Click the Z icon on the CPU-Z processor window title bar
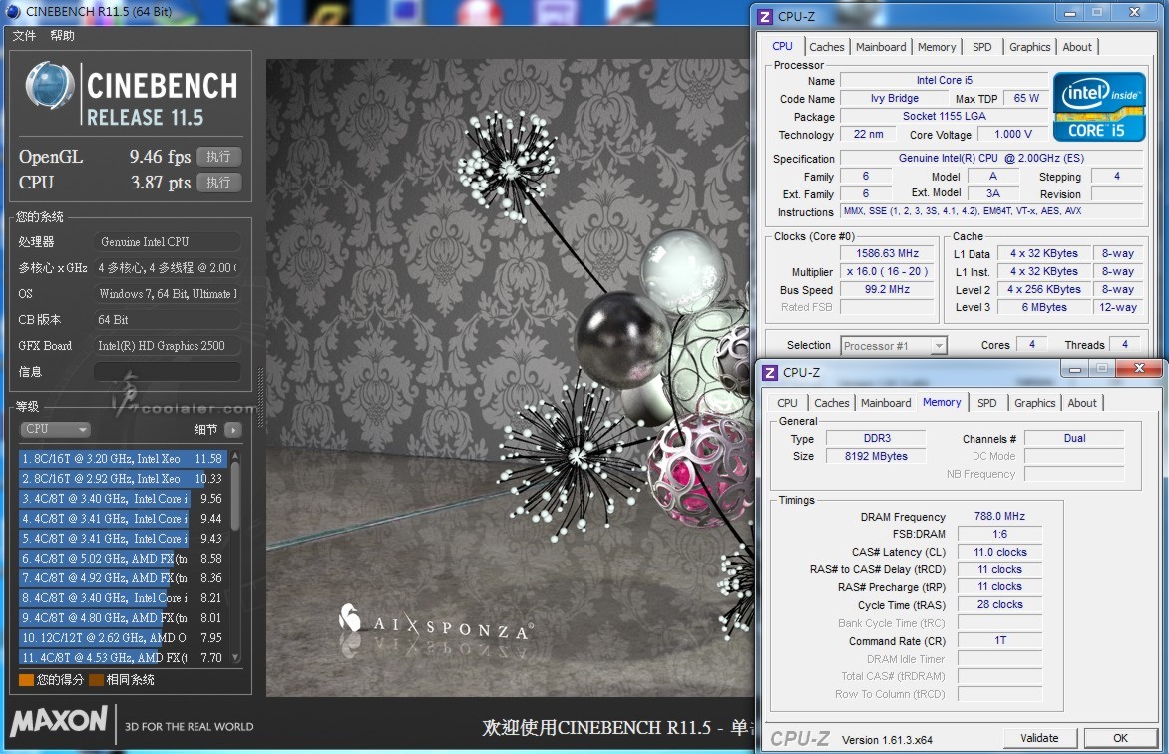Screen dimensions: 1169x754 tap(764, 16)
